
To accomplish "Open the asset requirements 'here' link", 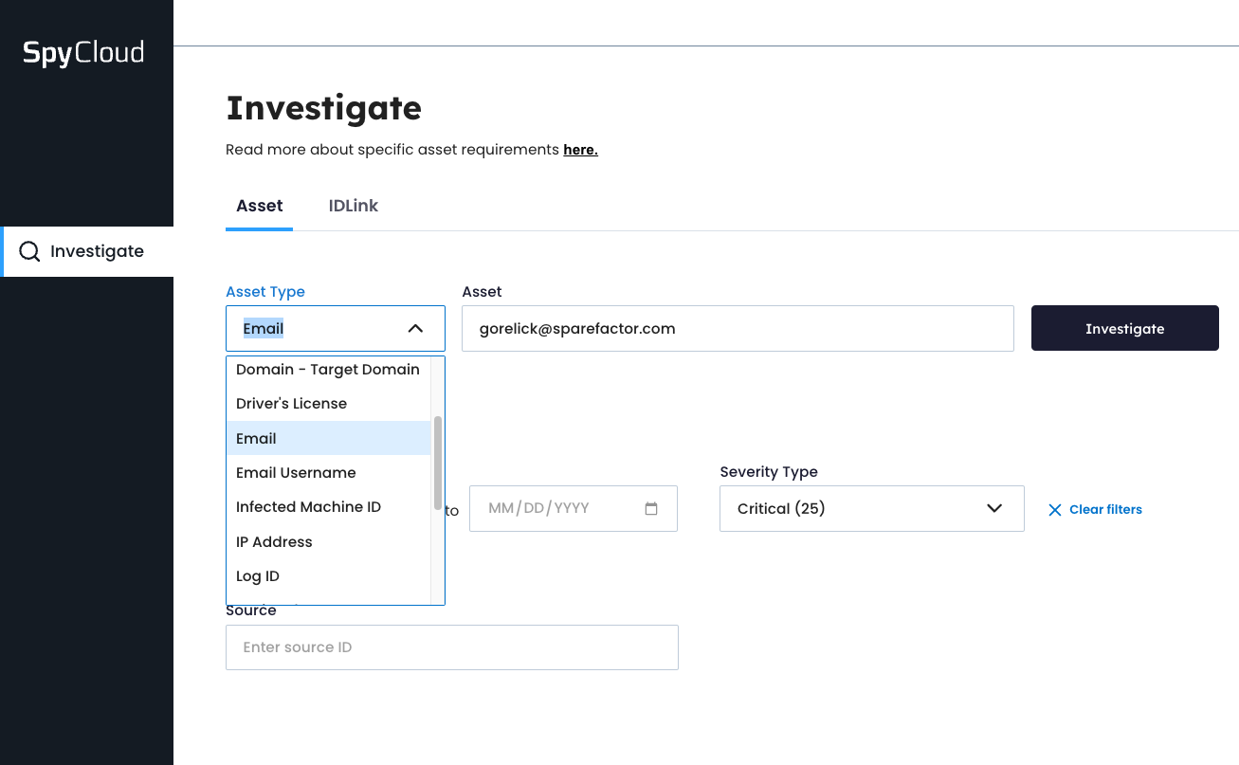I will [x=580, y=150].
